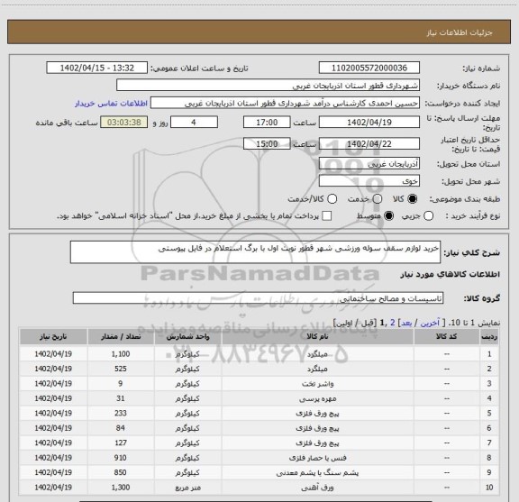This screenshot has width=519, height=502.
Task: Click the ردیف column header
Action: coord(489,337)
